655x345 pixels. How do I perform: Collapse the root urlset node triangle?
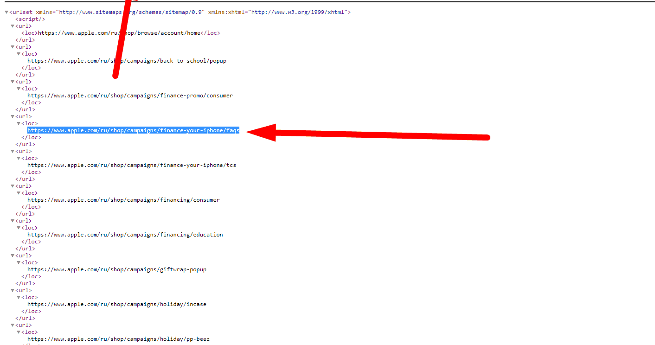pyautogui.click(x=6, y=12)
